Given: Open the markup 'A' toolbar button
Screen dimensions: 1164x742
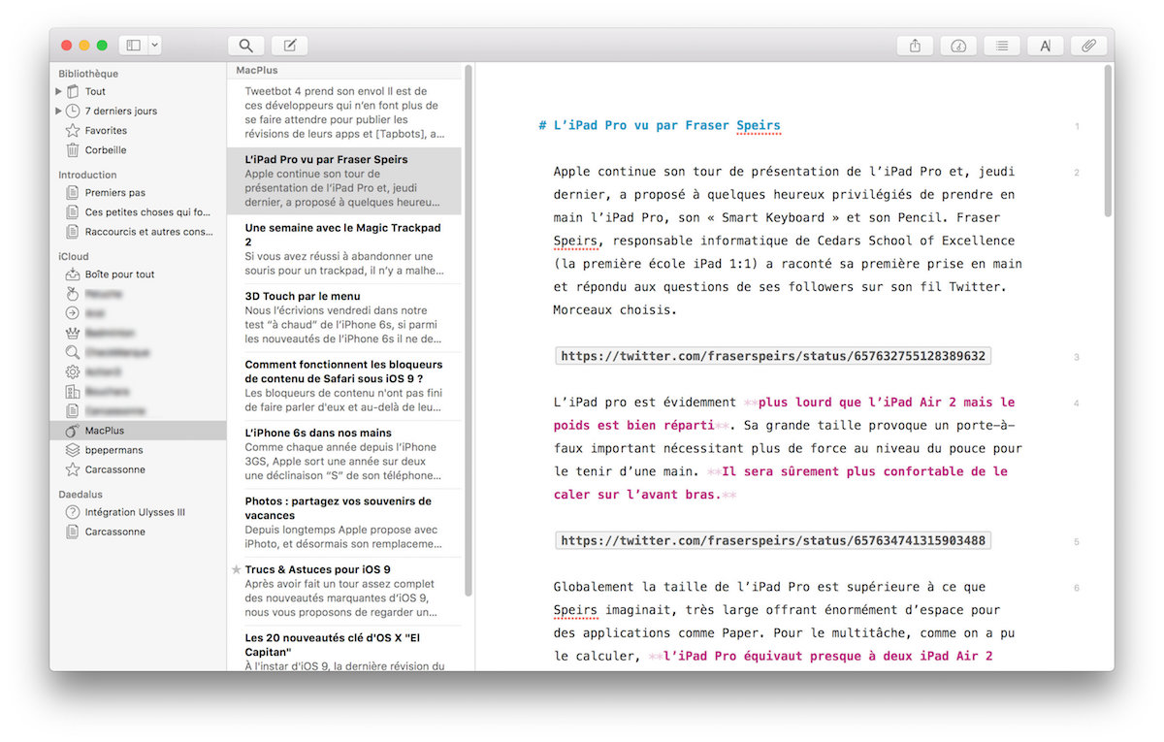Looking at the screenshot, I should point(1046,46).
